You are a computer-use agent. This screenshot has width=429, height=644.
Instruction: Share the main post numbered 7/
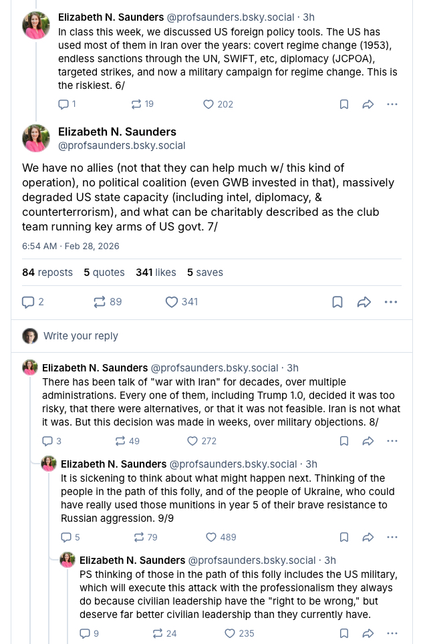coord(364,302)
